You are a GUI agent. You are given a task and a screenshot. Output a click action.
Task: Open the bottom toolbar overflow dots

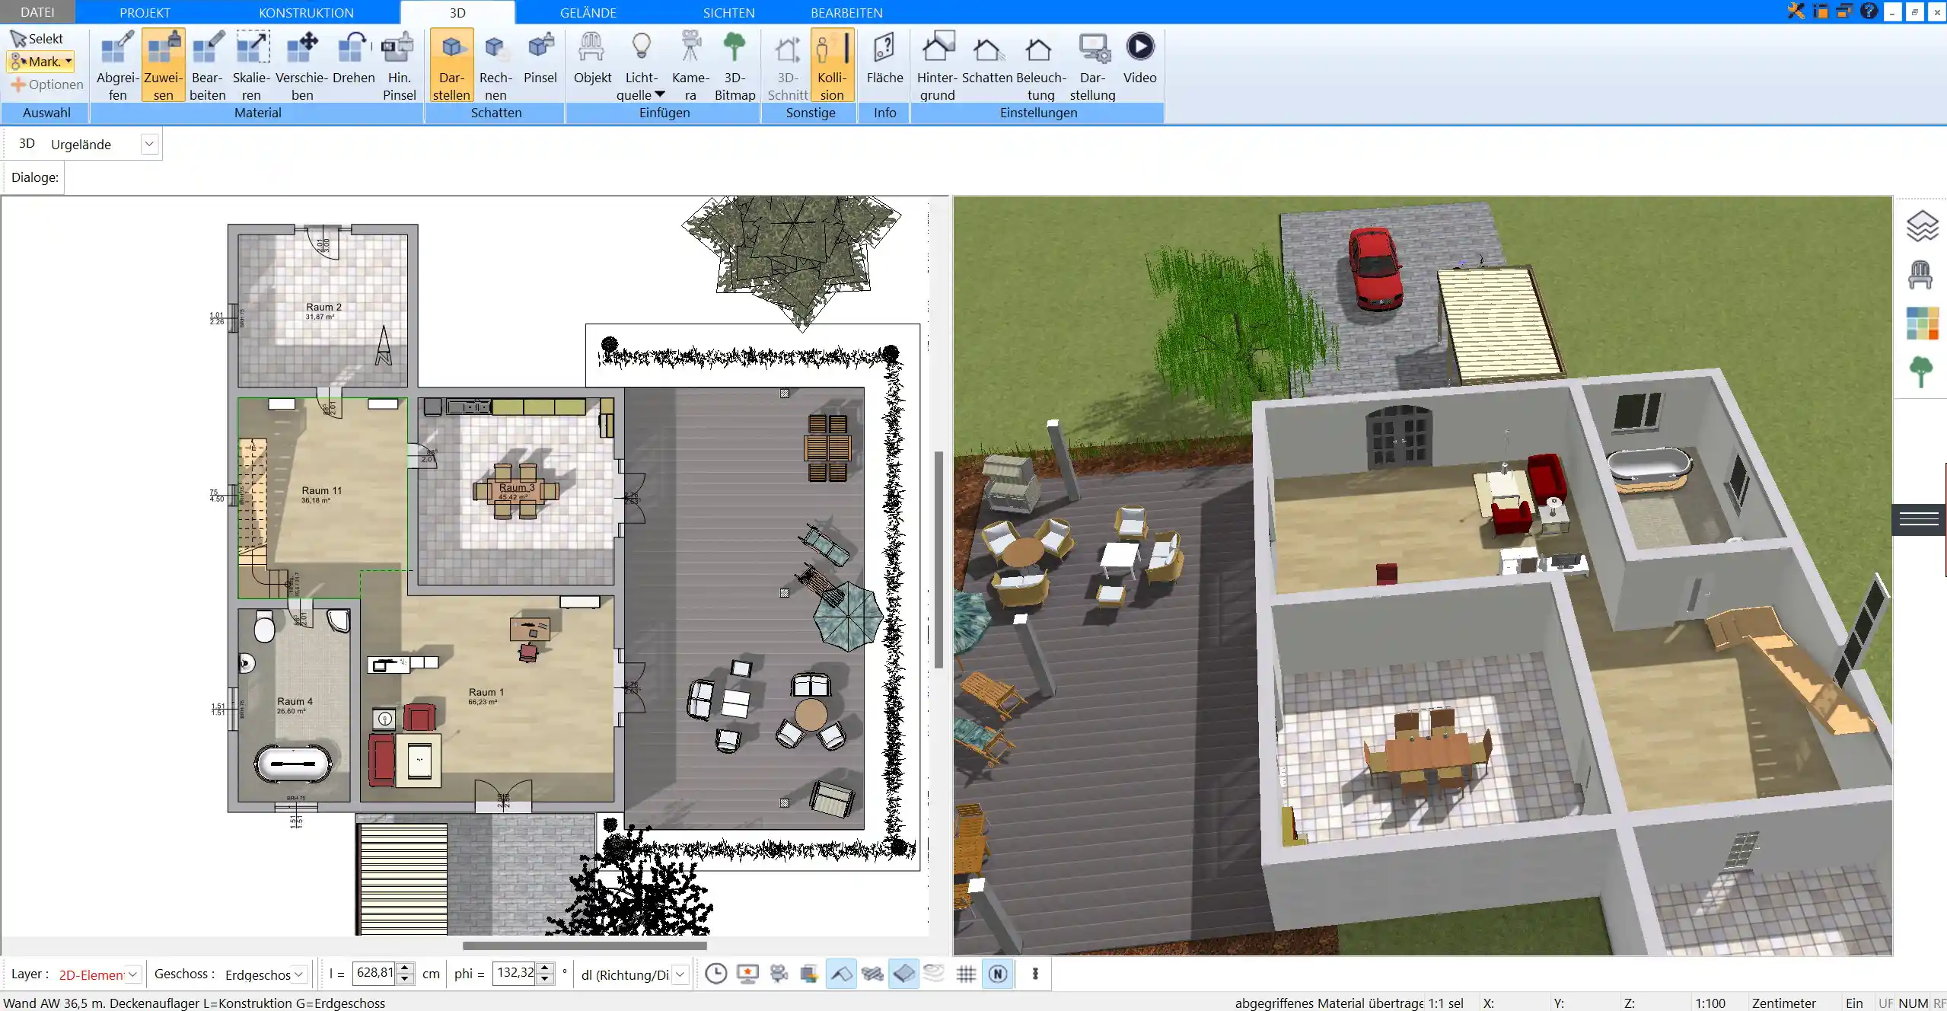pyautogui.click(x=1035, y=974)
